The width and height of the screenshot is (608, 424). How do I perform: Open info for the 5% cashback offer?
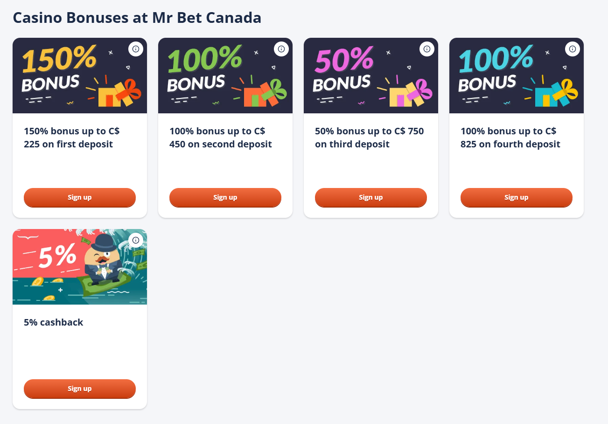[x=136, y=240]
